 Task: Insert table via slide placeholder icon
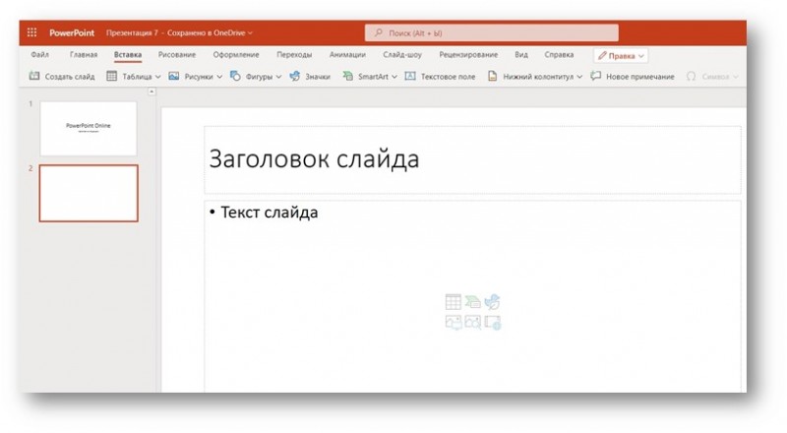(x=453, y=302)
